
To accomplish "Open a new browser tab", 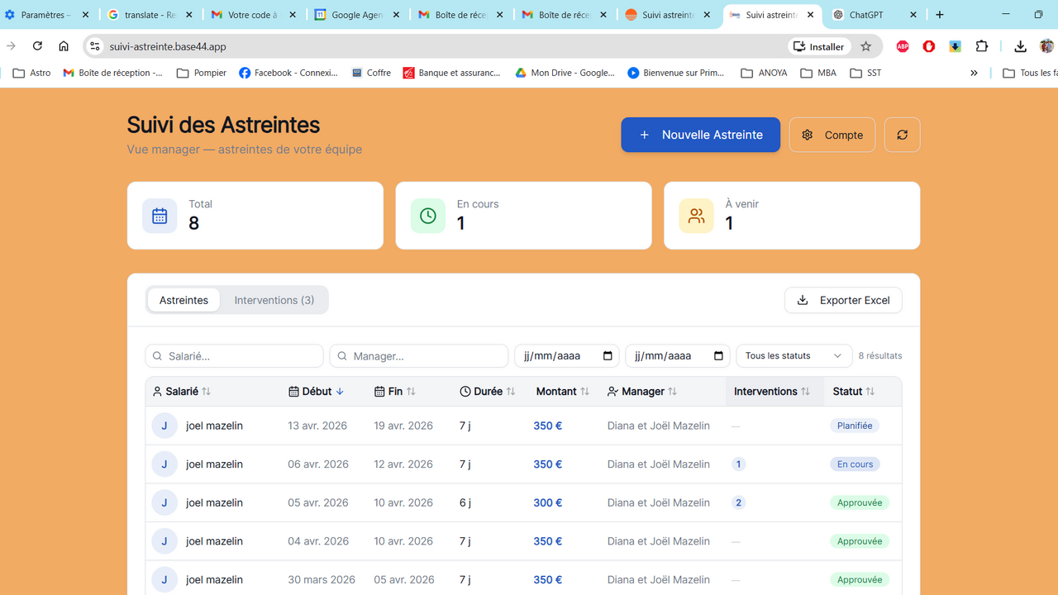I will tap(940, 15).
